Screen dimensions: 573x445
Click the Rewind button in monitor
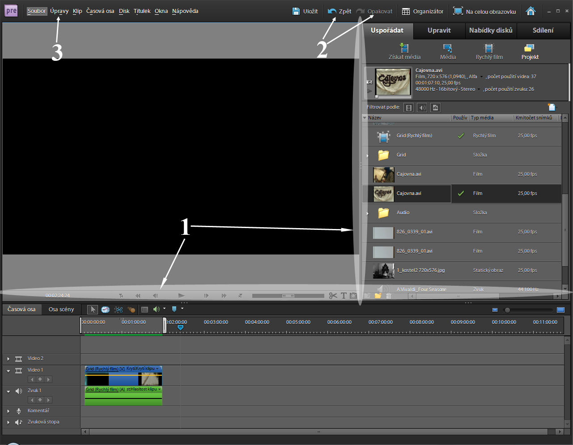coord(138,296)
